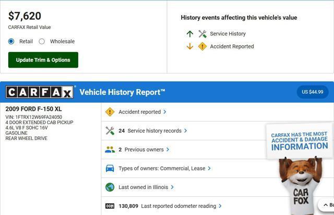Click the VIN 1FTRX12W69FA24050 text
Image resolution: width=334 pixels, height=215 pixels.
pos(34,117)
